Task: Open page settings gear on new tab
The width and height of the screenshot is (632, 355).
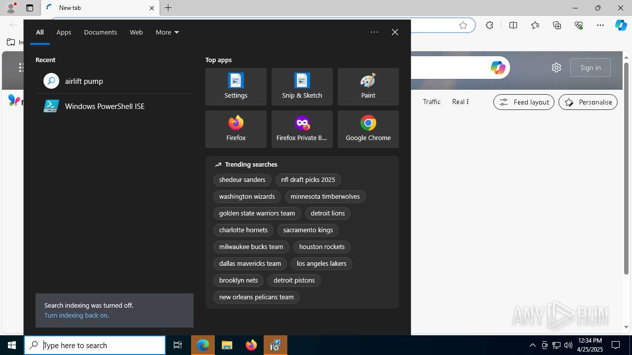Action: pyautogui.click(x=556, y=68)
